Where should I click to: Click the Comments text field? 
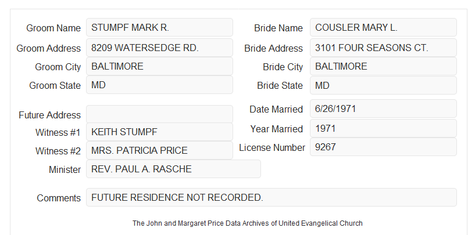271,197
